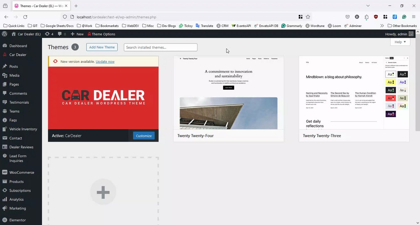
Task: Open the comments bubble in admin bar
Action: (62, 34)
